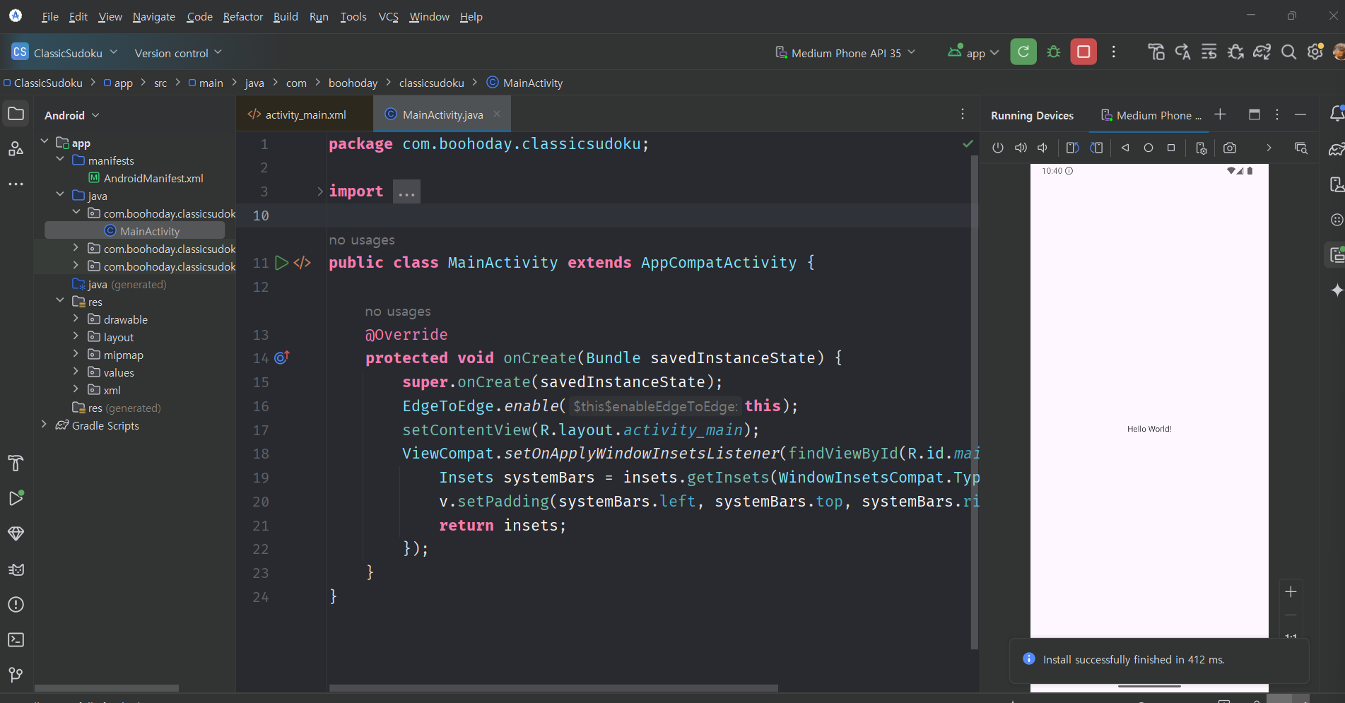Select Medium Phone running device tab
Screen dimensions: 1345x703
pos(1150,115)
